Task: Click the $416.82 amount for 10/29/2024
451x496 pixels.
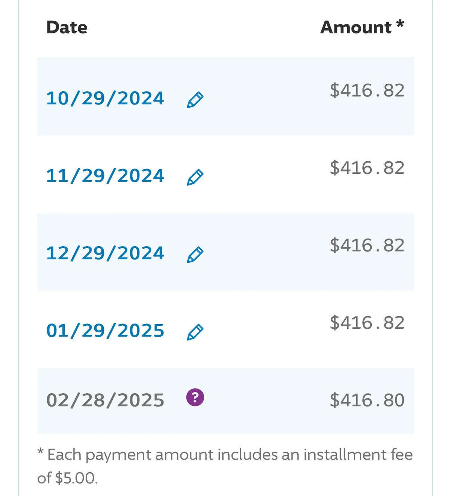Action: coord(367,91)
